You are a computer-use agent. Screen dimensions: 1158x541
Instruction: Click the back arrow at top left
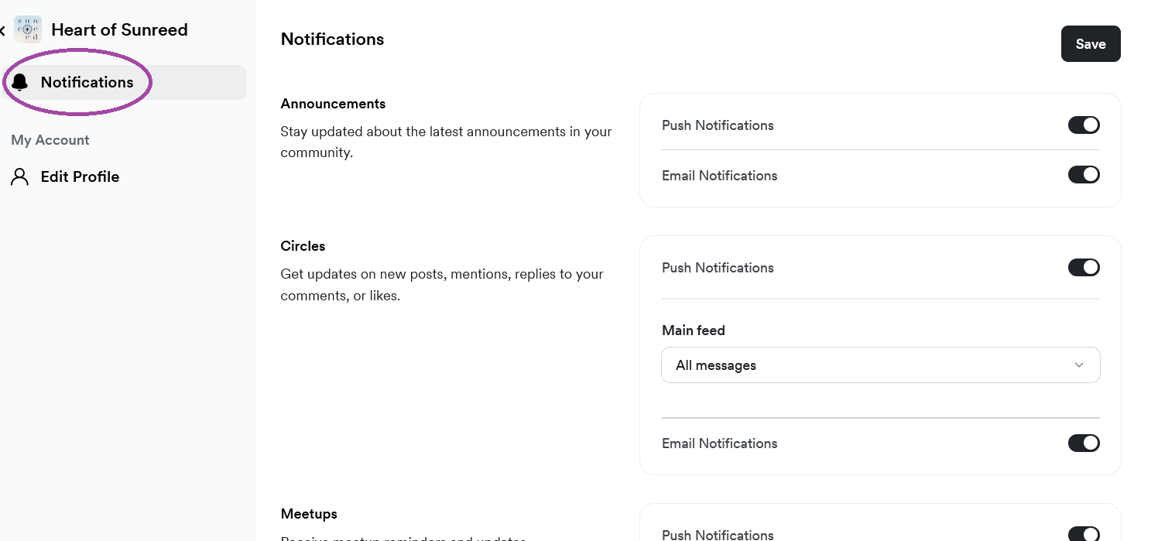click(2, 30)
